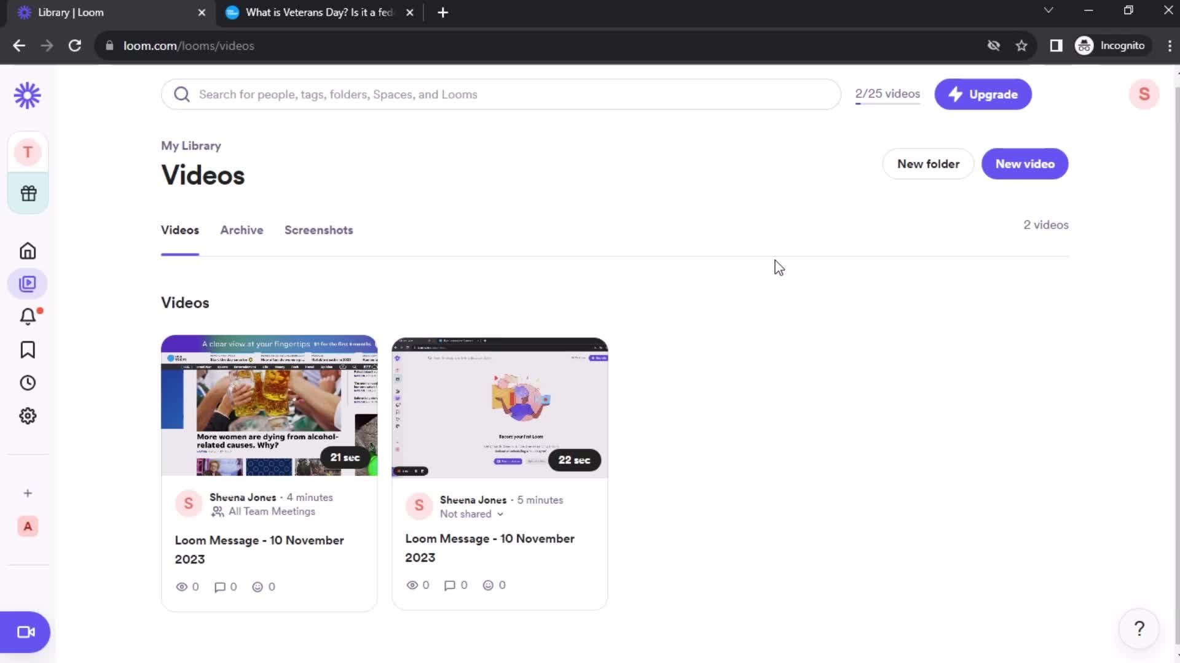Click the settings gear icon

point(28,416)
